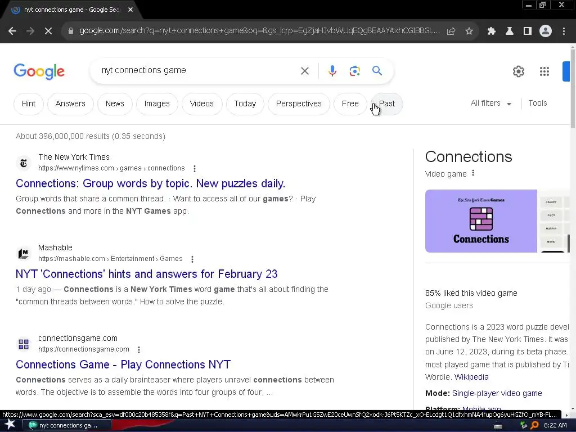This screenshot has height=432, width=576.
Task: Switch to the News results tab
Action: pos(115,104)
